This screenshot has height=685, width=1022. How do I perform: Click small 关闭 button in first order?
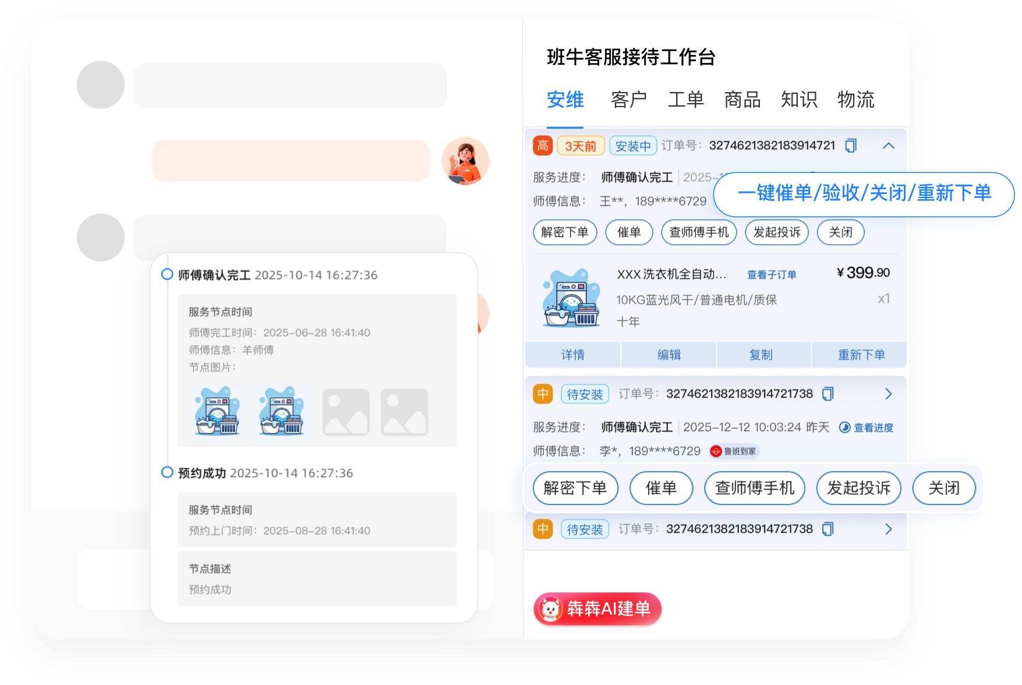(x=840, y=232)
